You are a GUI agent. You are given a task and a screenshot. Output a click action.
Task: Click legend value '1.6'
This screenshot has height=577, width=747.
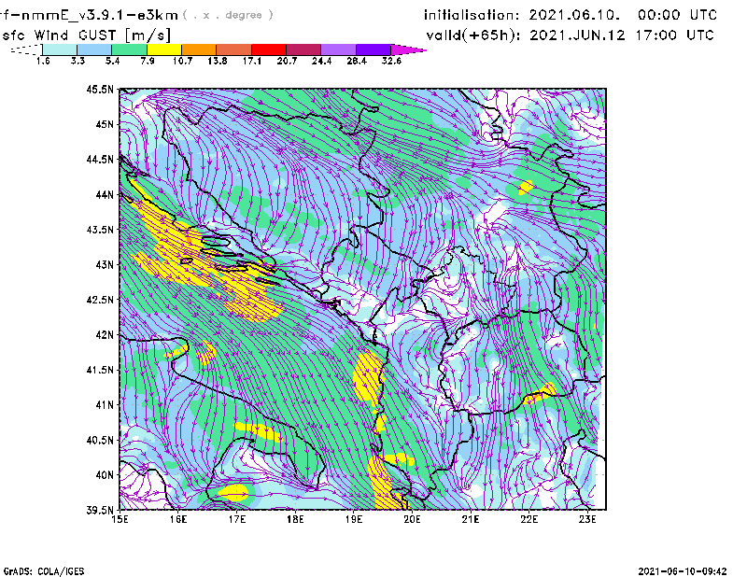(43, 61)
